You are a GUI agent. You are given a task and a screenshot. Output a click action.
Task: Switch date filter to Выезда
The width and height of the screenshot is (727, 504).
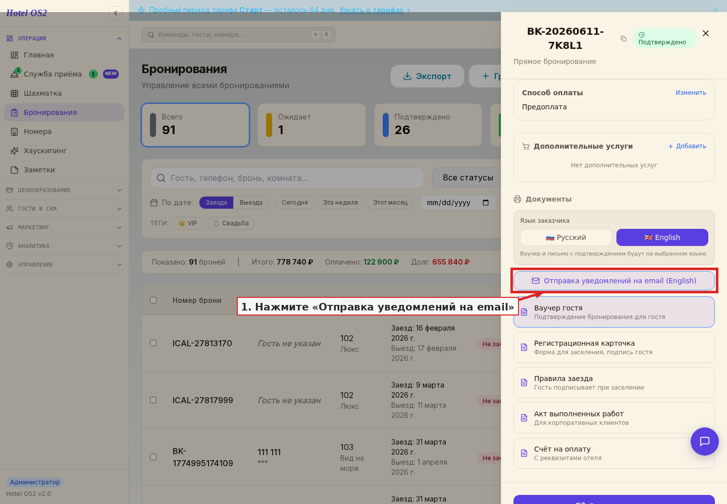[251, 203]
